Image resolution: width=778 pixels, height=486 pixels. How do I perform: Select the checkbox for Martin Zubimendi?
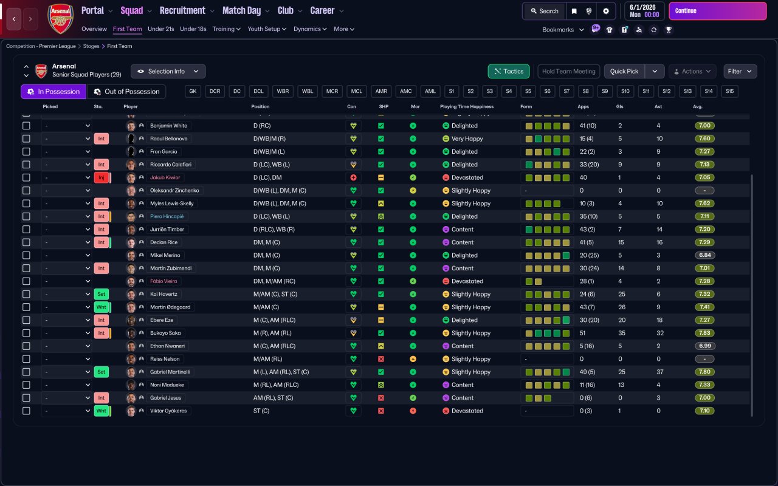point(26,268)
